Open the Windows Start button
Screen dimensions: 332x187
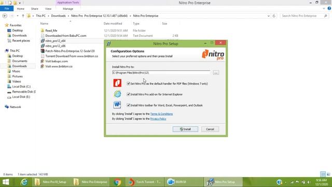[x=6, y=182]
